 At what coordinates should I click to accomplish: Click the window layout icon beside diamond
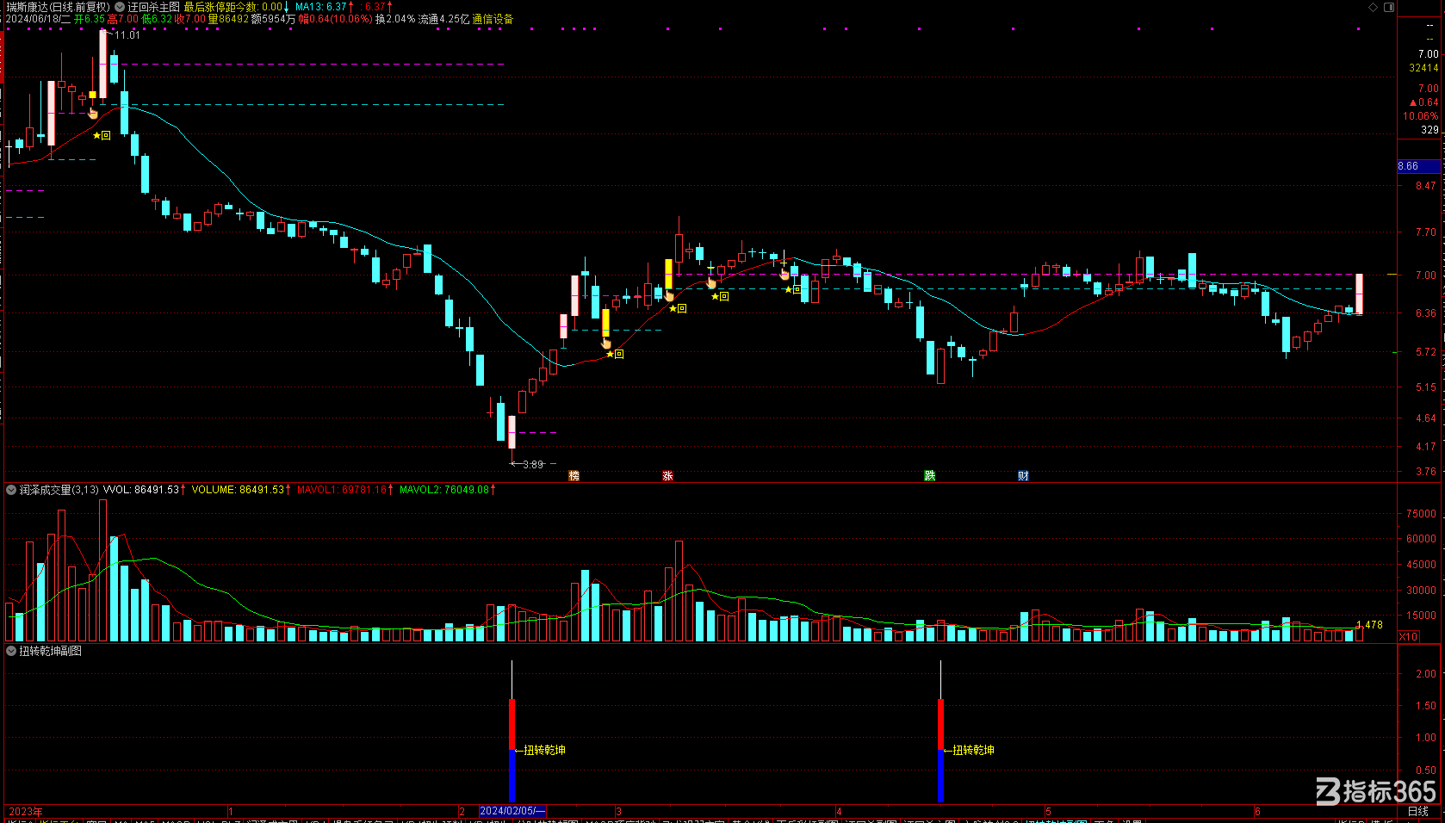point(1389,7)
